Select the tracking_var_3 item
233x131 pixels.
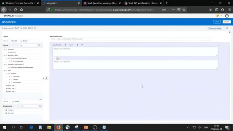11,91
